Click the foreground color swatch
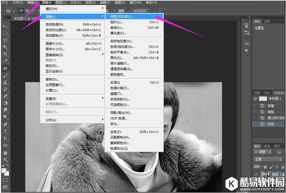The height and width of the screenshot is (193, 286). [4, 171]
